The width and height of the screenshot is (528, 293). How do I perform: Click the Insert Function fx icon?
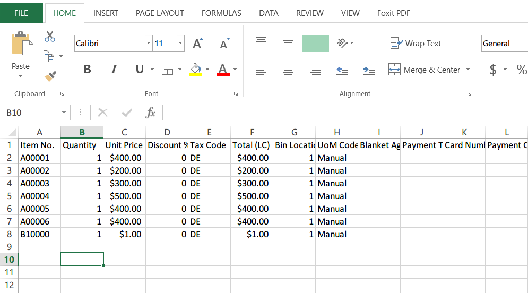[x=151, y=113]
